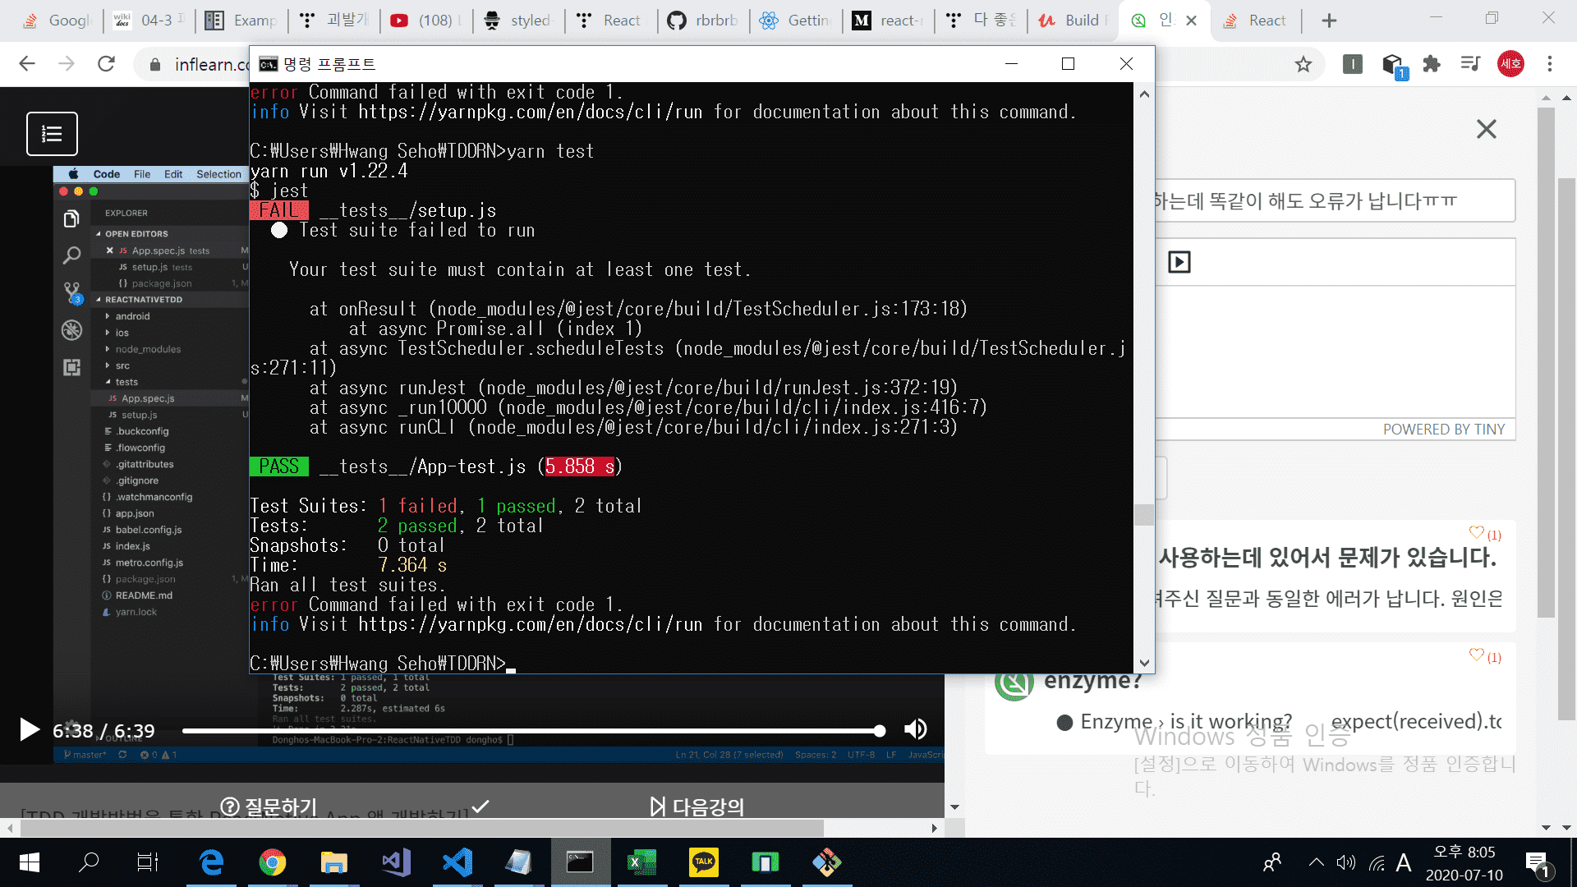Click the VS Code source control icon in video
The height and width of the screenshot is (887, 1577).
pos(71,292)
